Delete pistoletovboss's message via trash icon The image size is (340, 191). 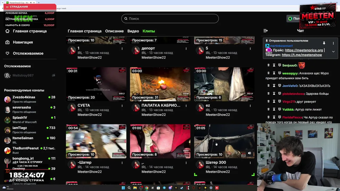pyautogui.click(x=268, y=94)
